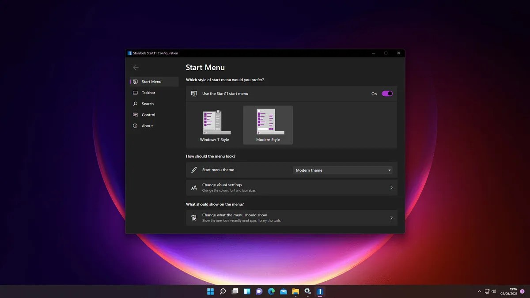
Task: Click the Search icon in the sidebar
Action: pyautogui.click(x=135, y=104)
